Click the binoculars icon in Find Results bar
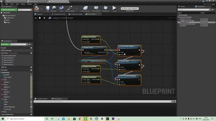The height and width of the screenshot is (121, 216). pos(175,102)
